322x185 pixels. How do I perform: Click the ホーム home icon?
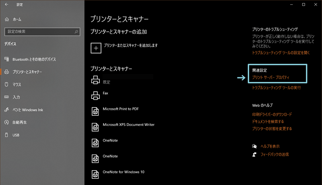(x=7, y=19)
